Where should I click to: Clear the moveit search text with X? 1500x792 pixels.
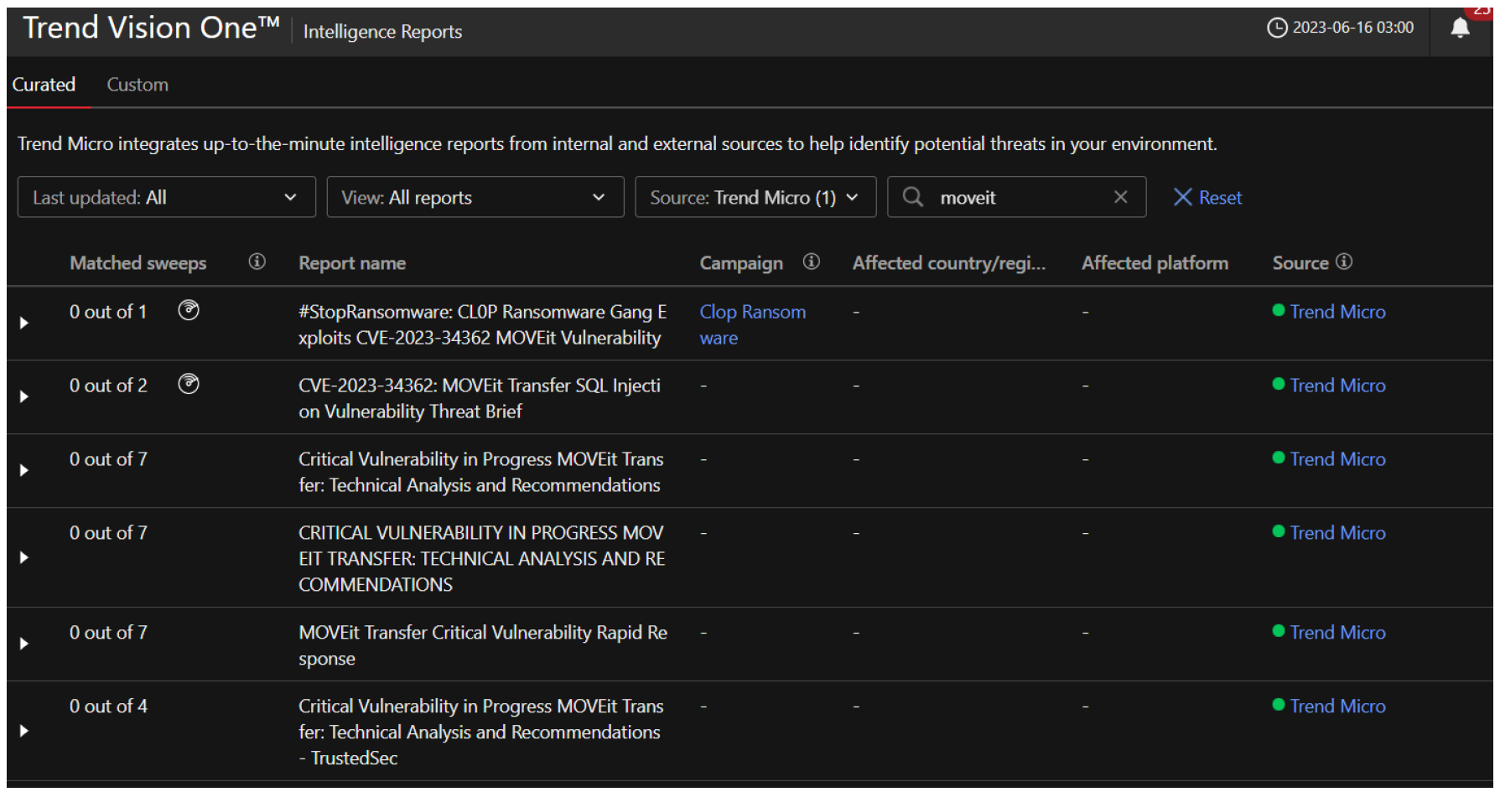tap(1120, 198)
